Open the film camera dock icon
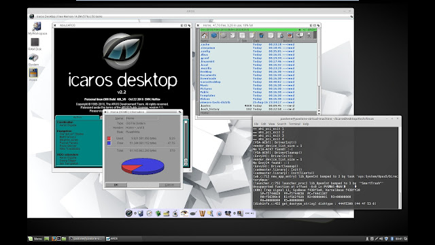Screen dimensions: 435x245 pyautogui.click(x=228, y=213)
